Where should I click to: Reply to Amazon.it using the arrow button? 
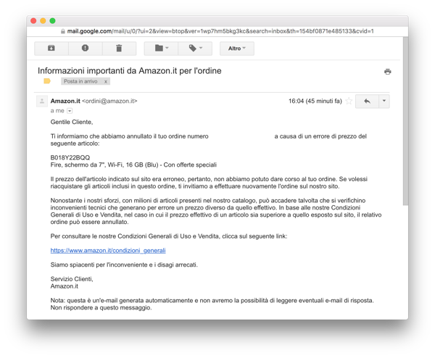click(367, 101)
